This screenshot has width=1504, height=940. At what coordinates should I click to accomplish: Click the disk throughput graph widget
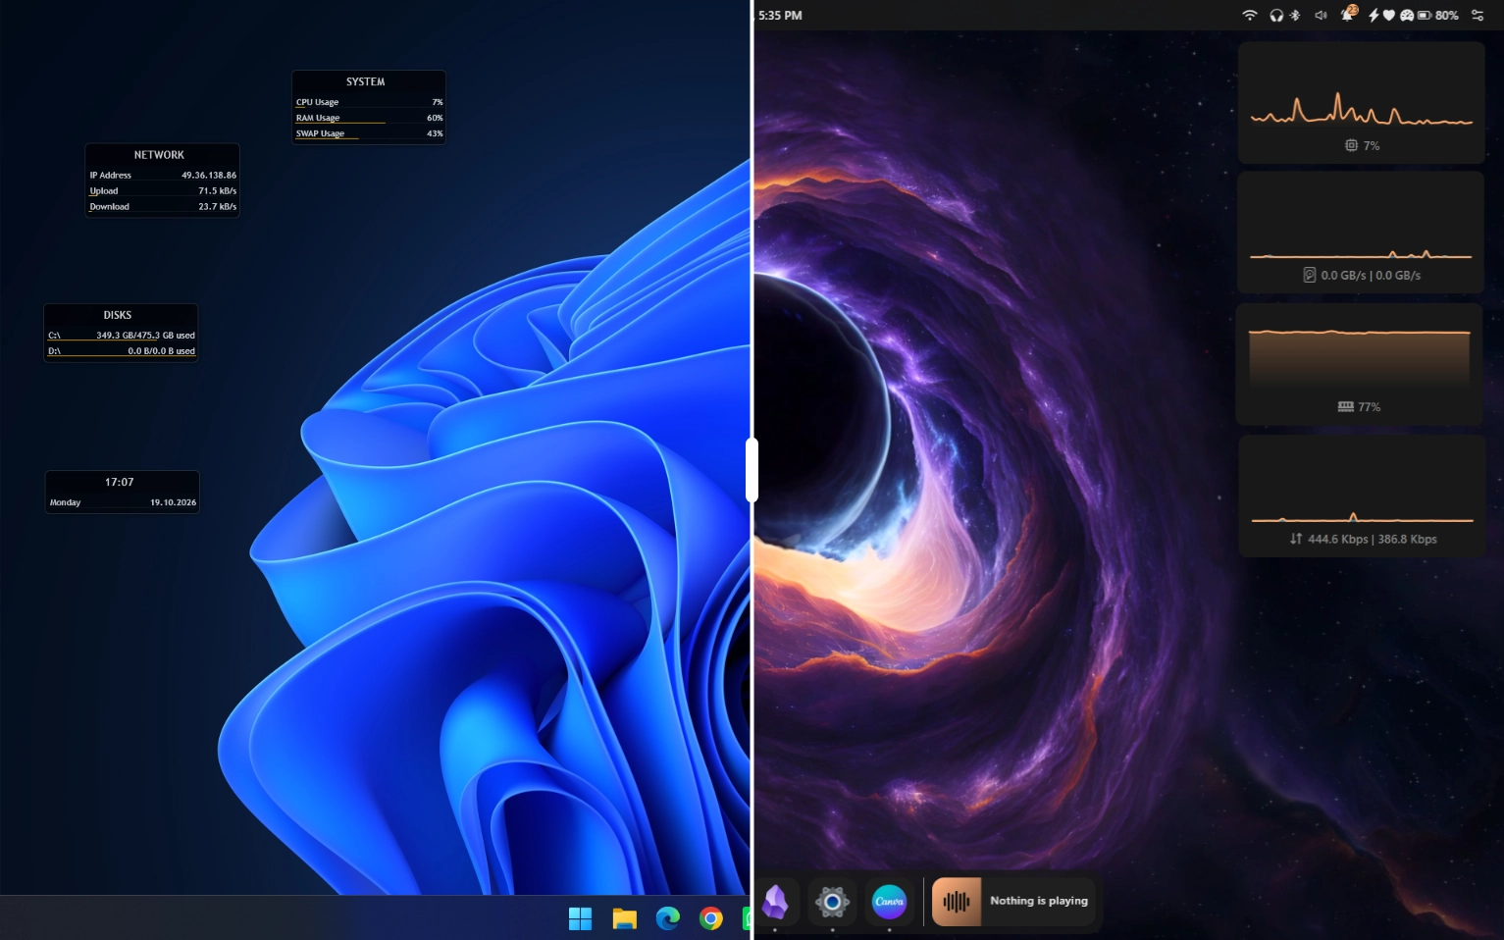[1361, 233]
